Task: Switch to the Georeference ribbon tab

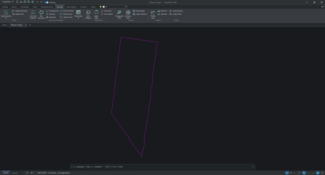Action: point(47,7)
